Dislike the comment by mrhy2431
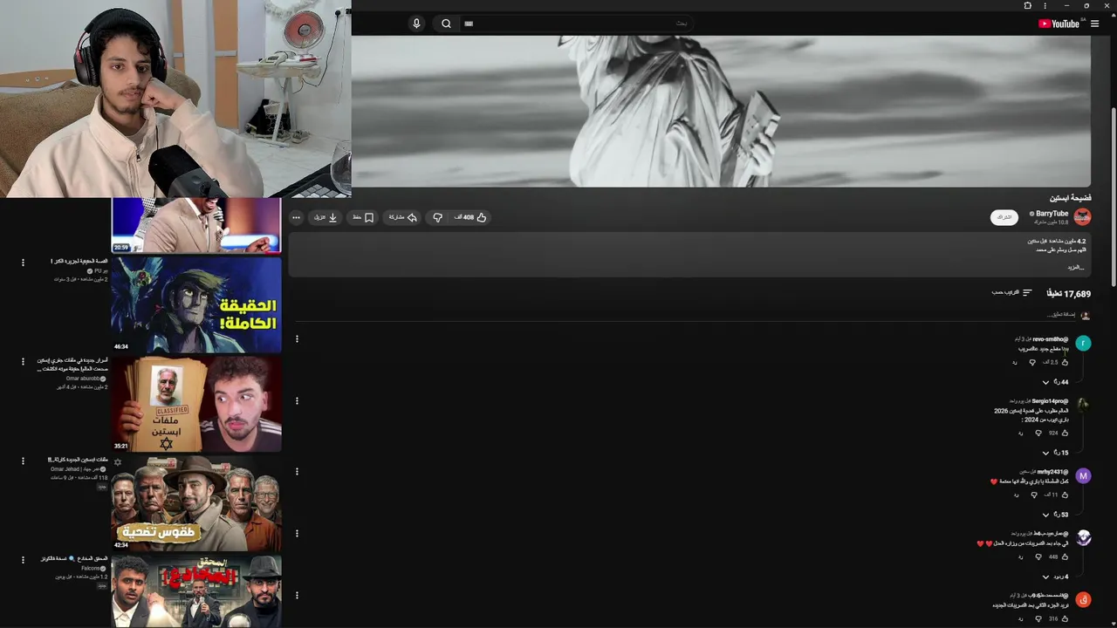 point(1034,495)
